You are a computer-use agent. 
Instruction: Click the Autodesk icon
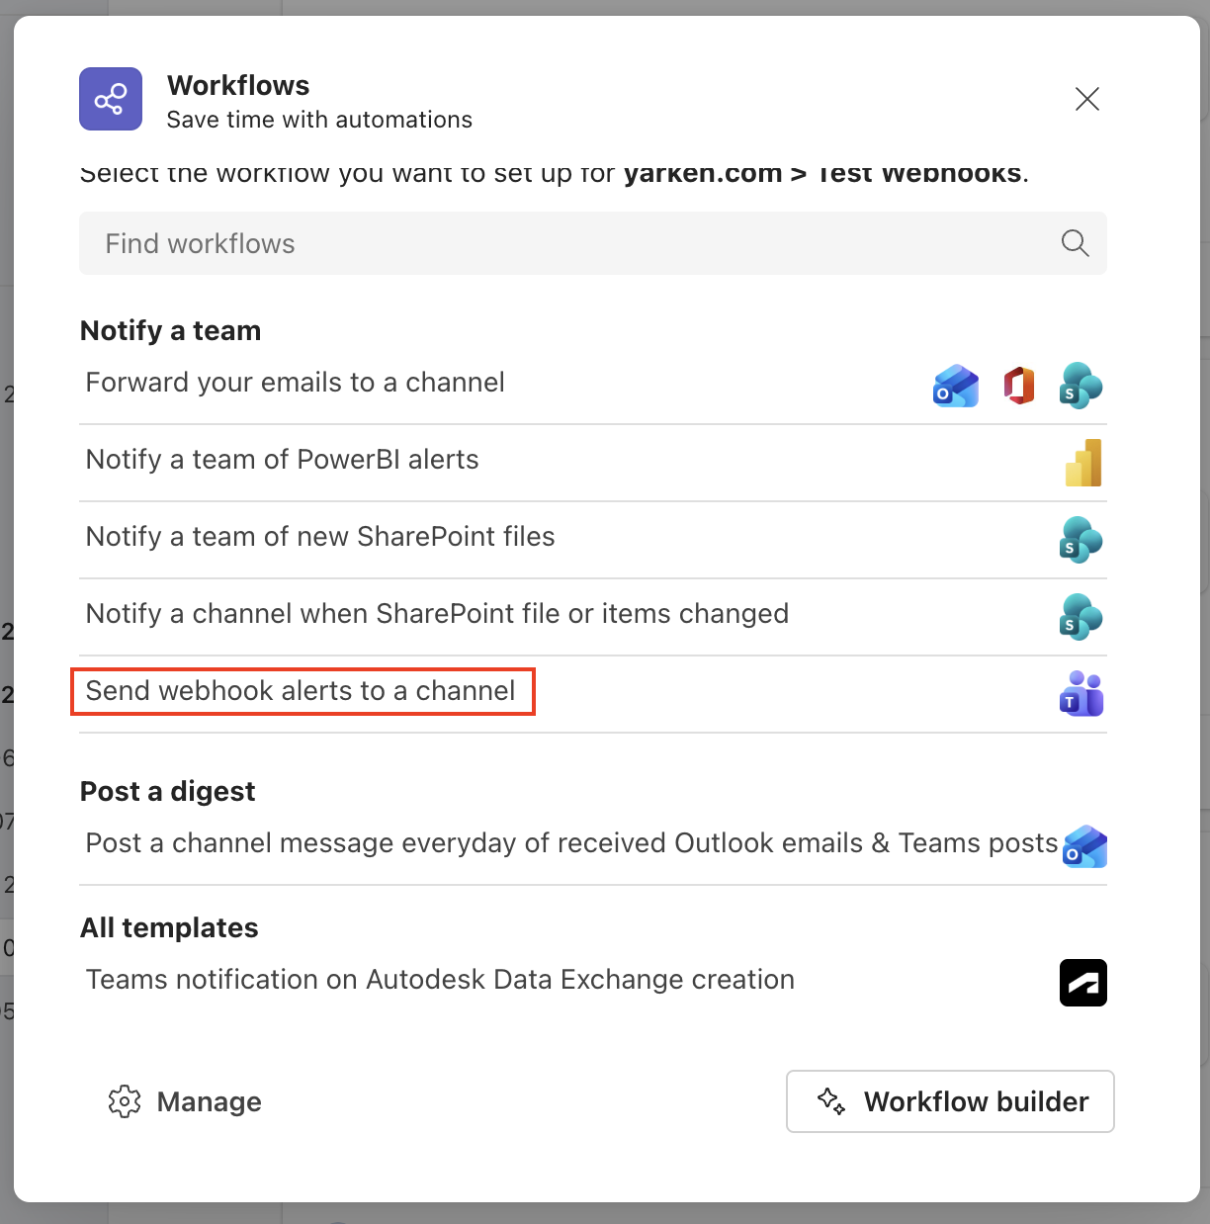point(1083,983)
